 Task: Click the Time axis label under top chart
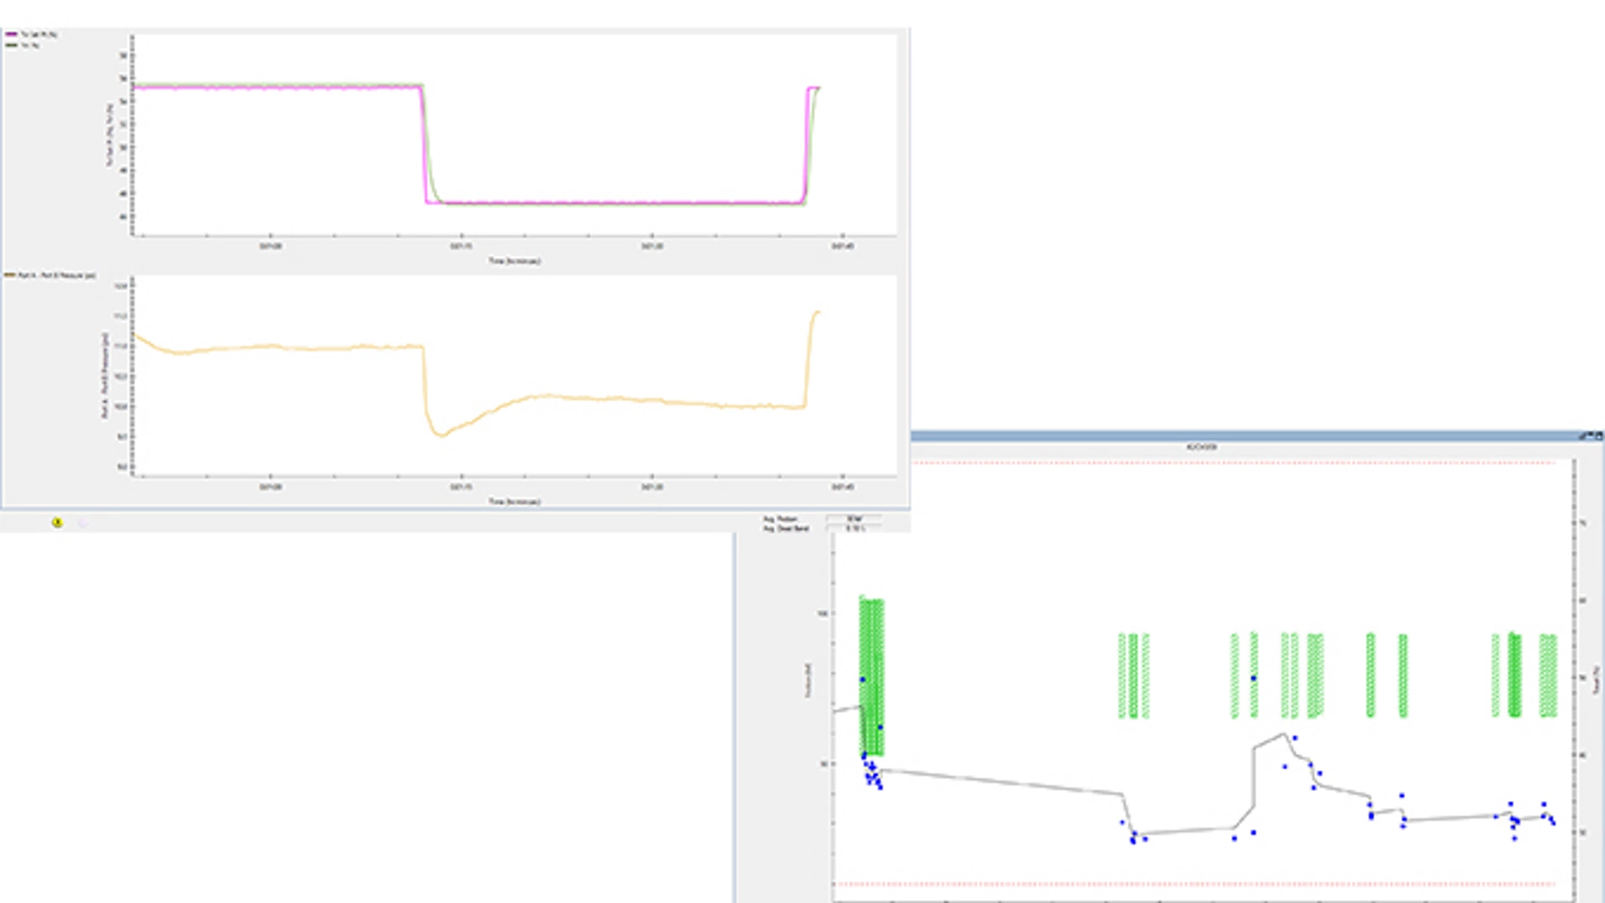514,262
